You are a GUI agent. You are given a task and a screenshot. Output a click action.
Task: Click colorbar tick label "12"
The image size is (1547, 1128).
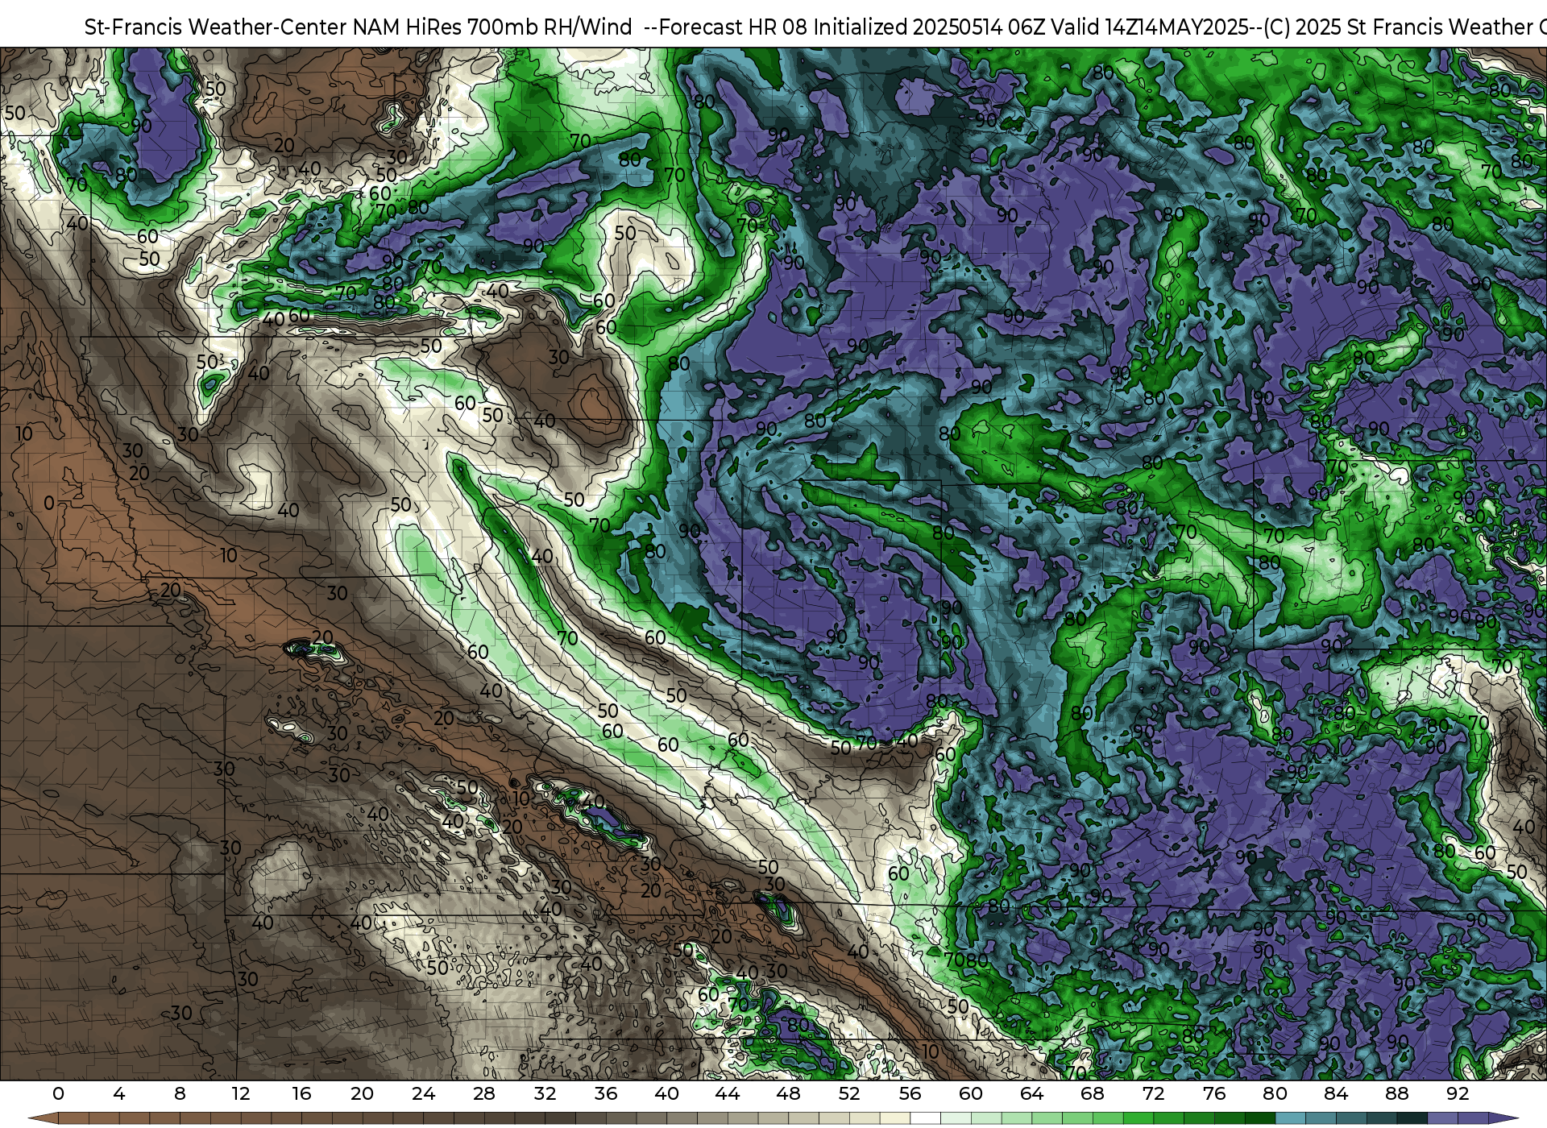pos(241,1094)
